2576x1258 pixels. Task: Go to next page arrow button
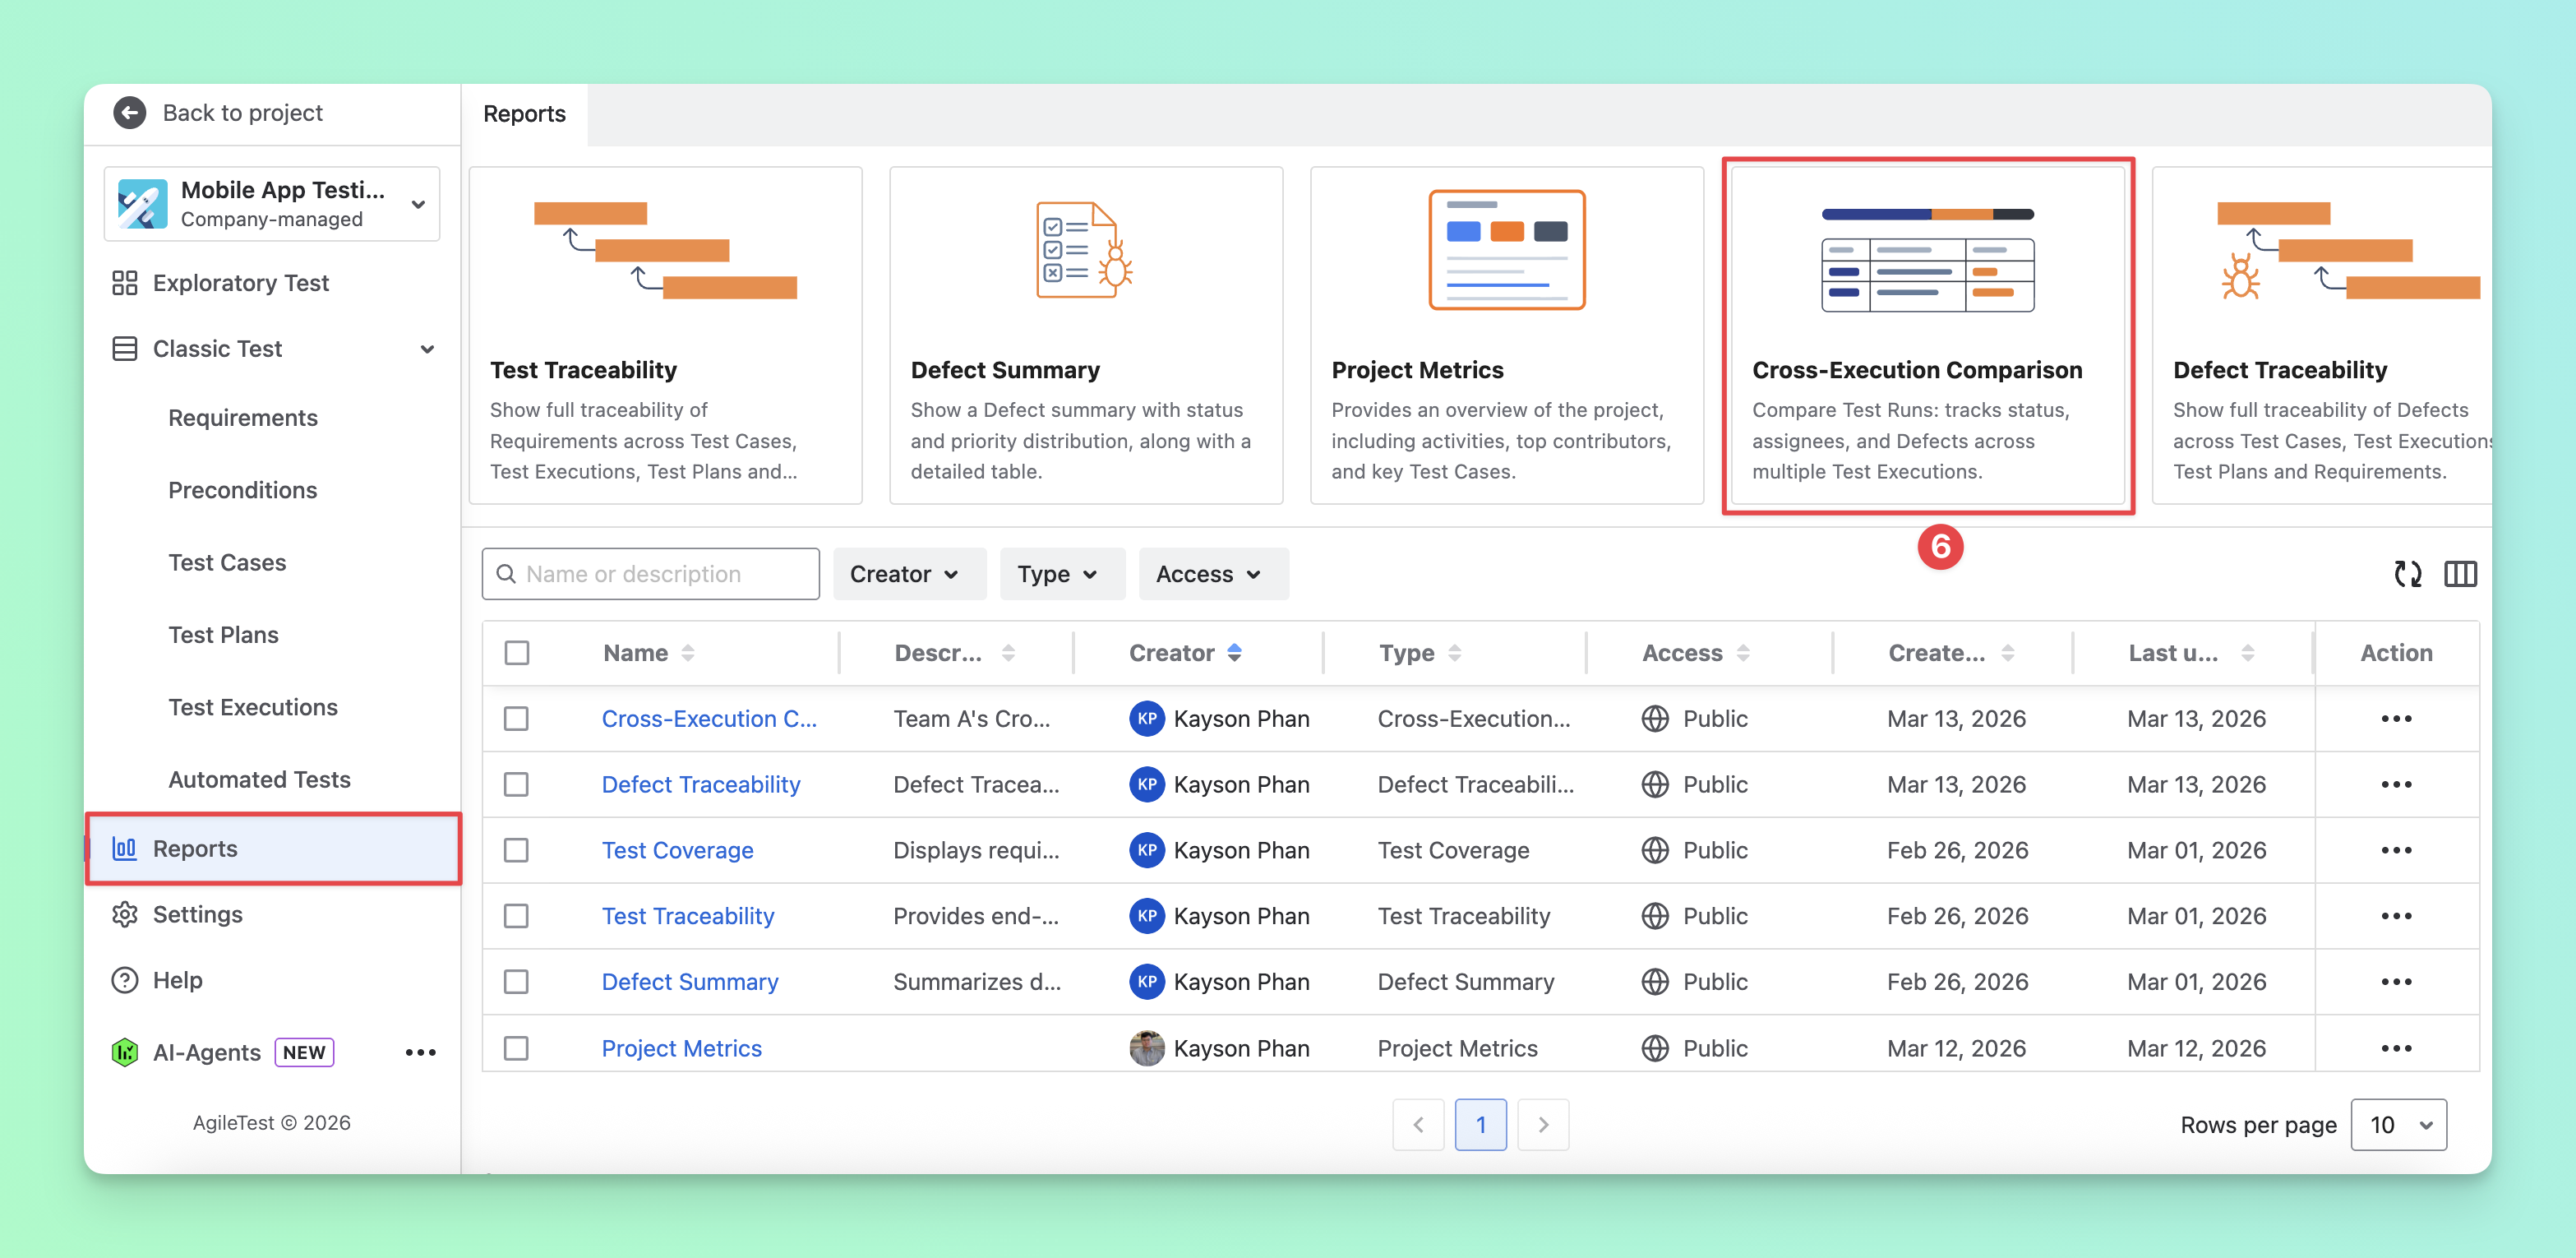click(x=1543, y=1125)
